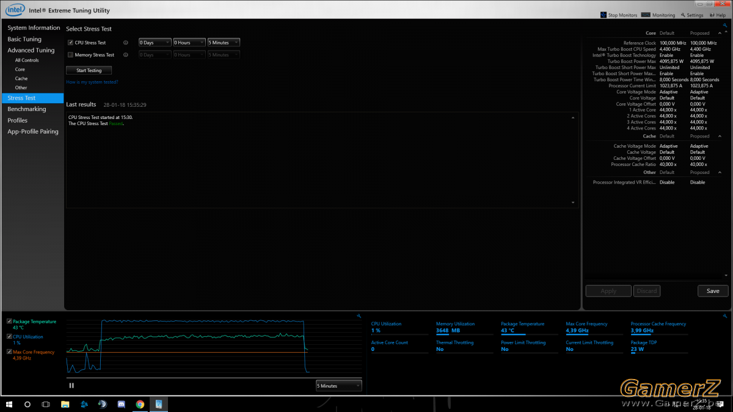Toggle Max Core Frequency graph checkbox
Viewport: 733px width, 412px height.
coord(9,352)
